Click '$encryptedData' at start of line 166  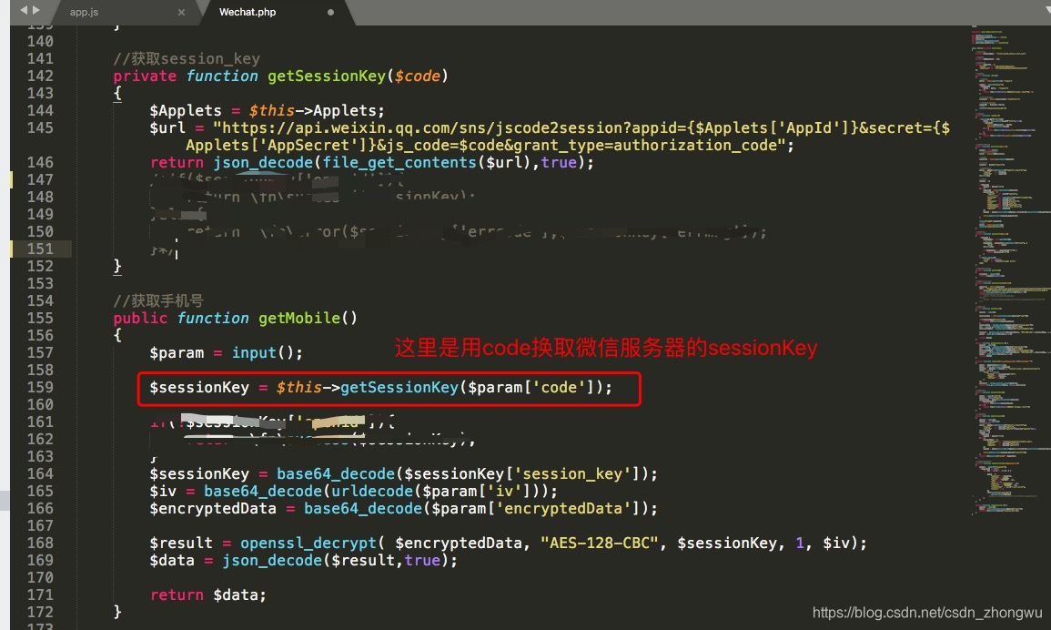(213, 509)
